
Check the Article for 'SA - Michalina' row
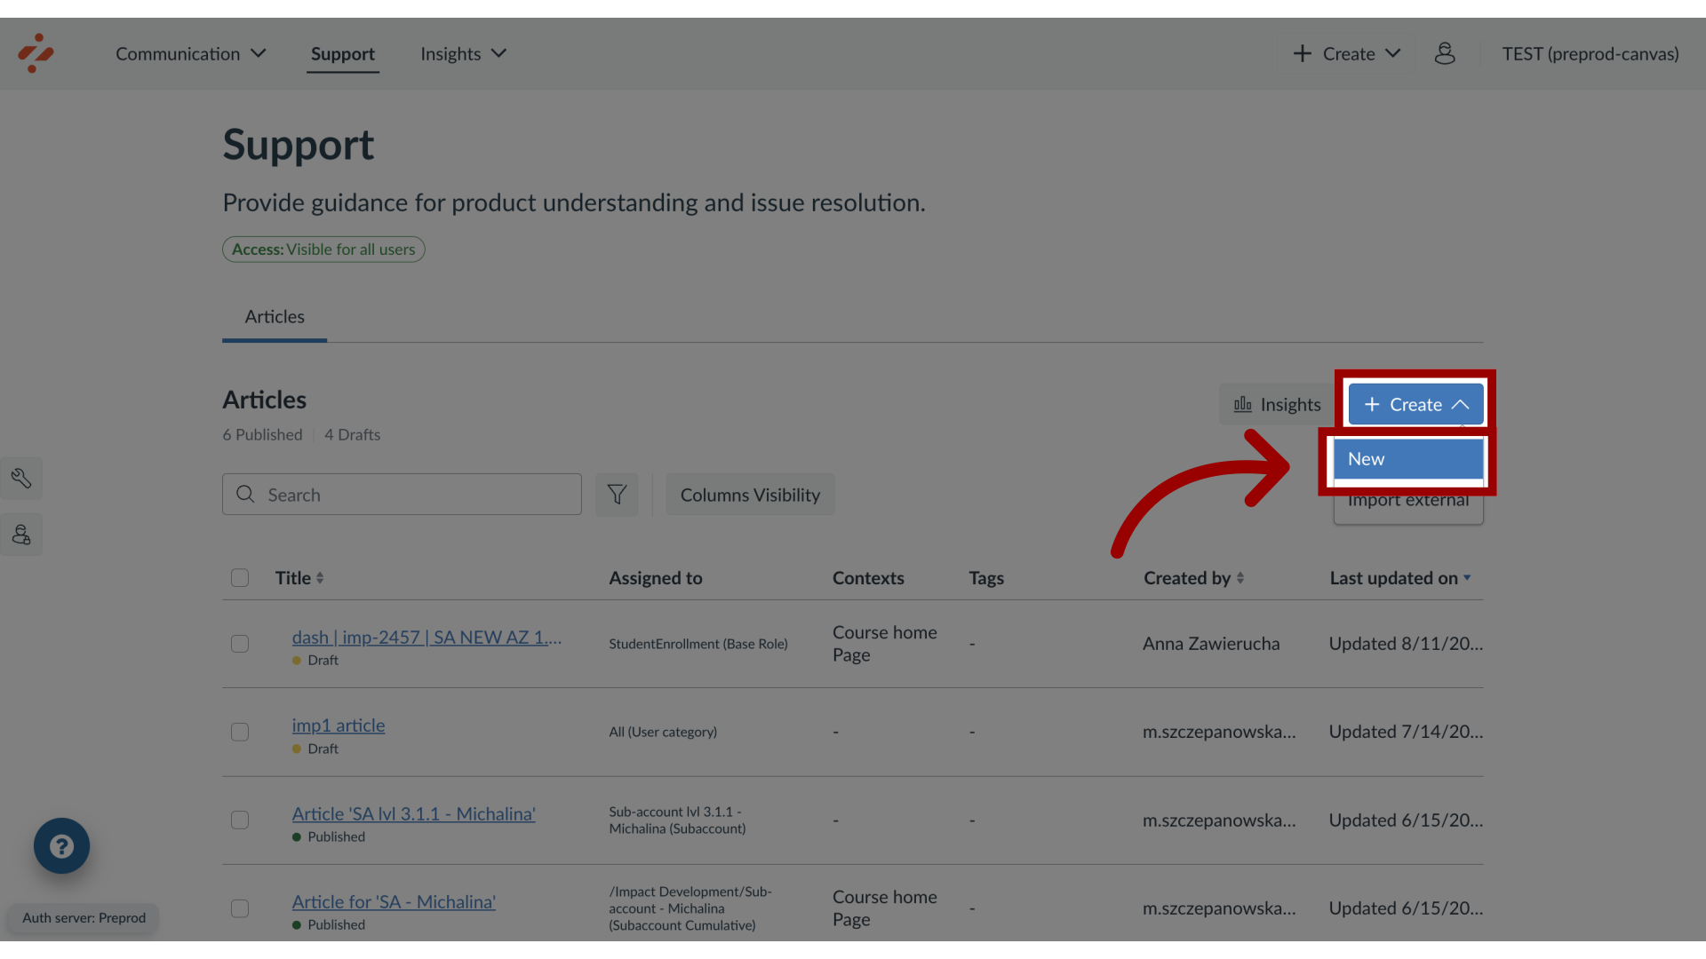click(x=240, y=908)
